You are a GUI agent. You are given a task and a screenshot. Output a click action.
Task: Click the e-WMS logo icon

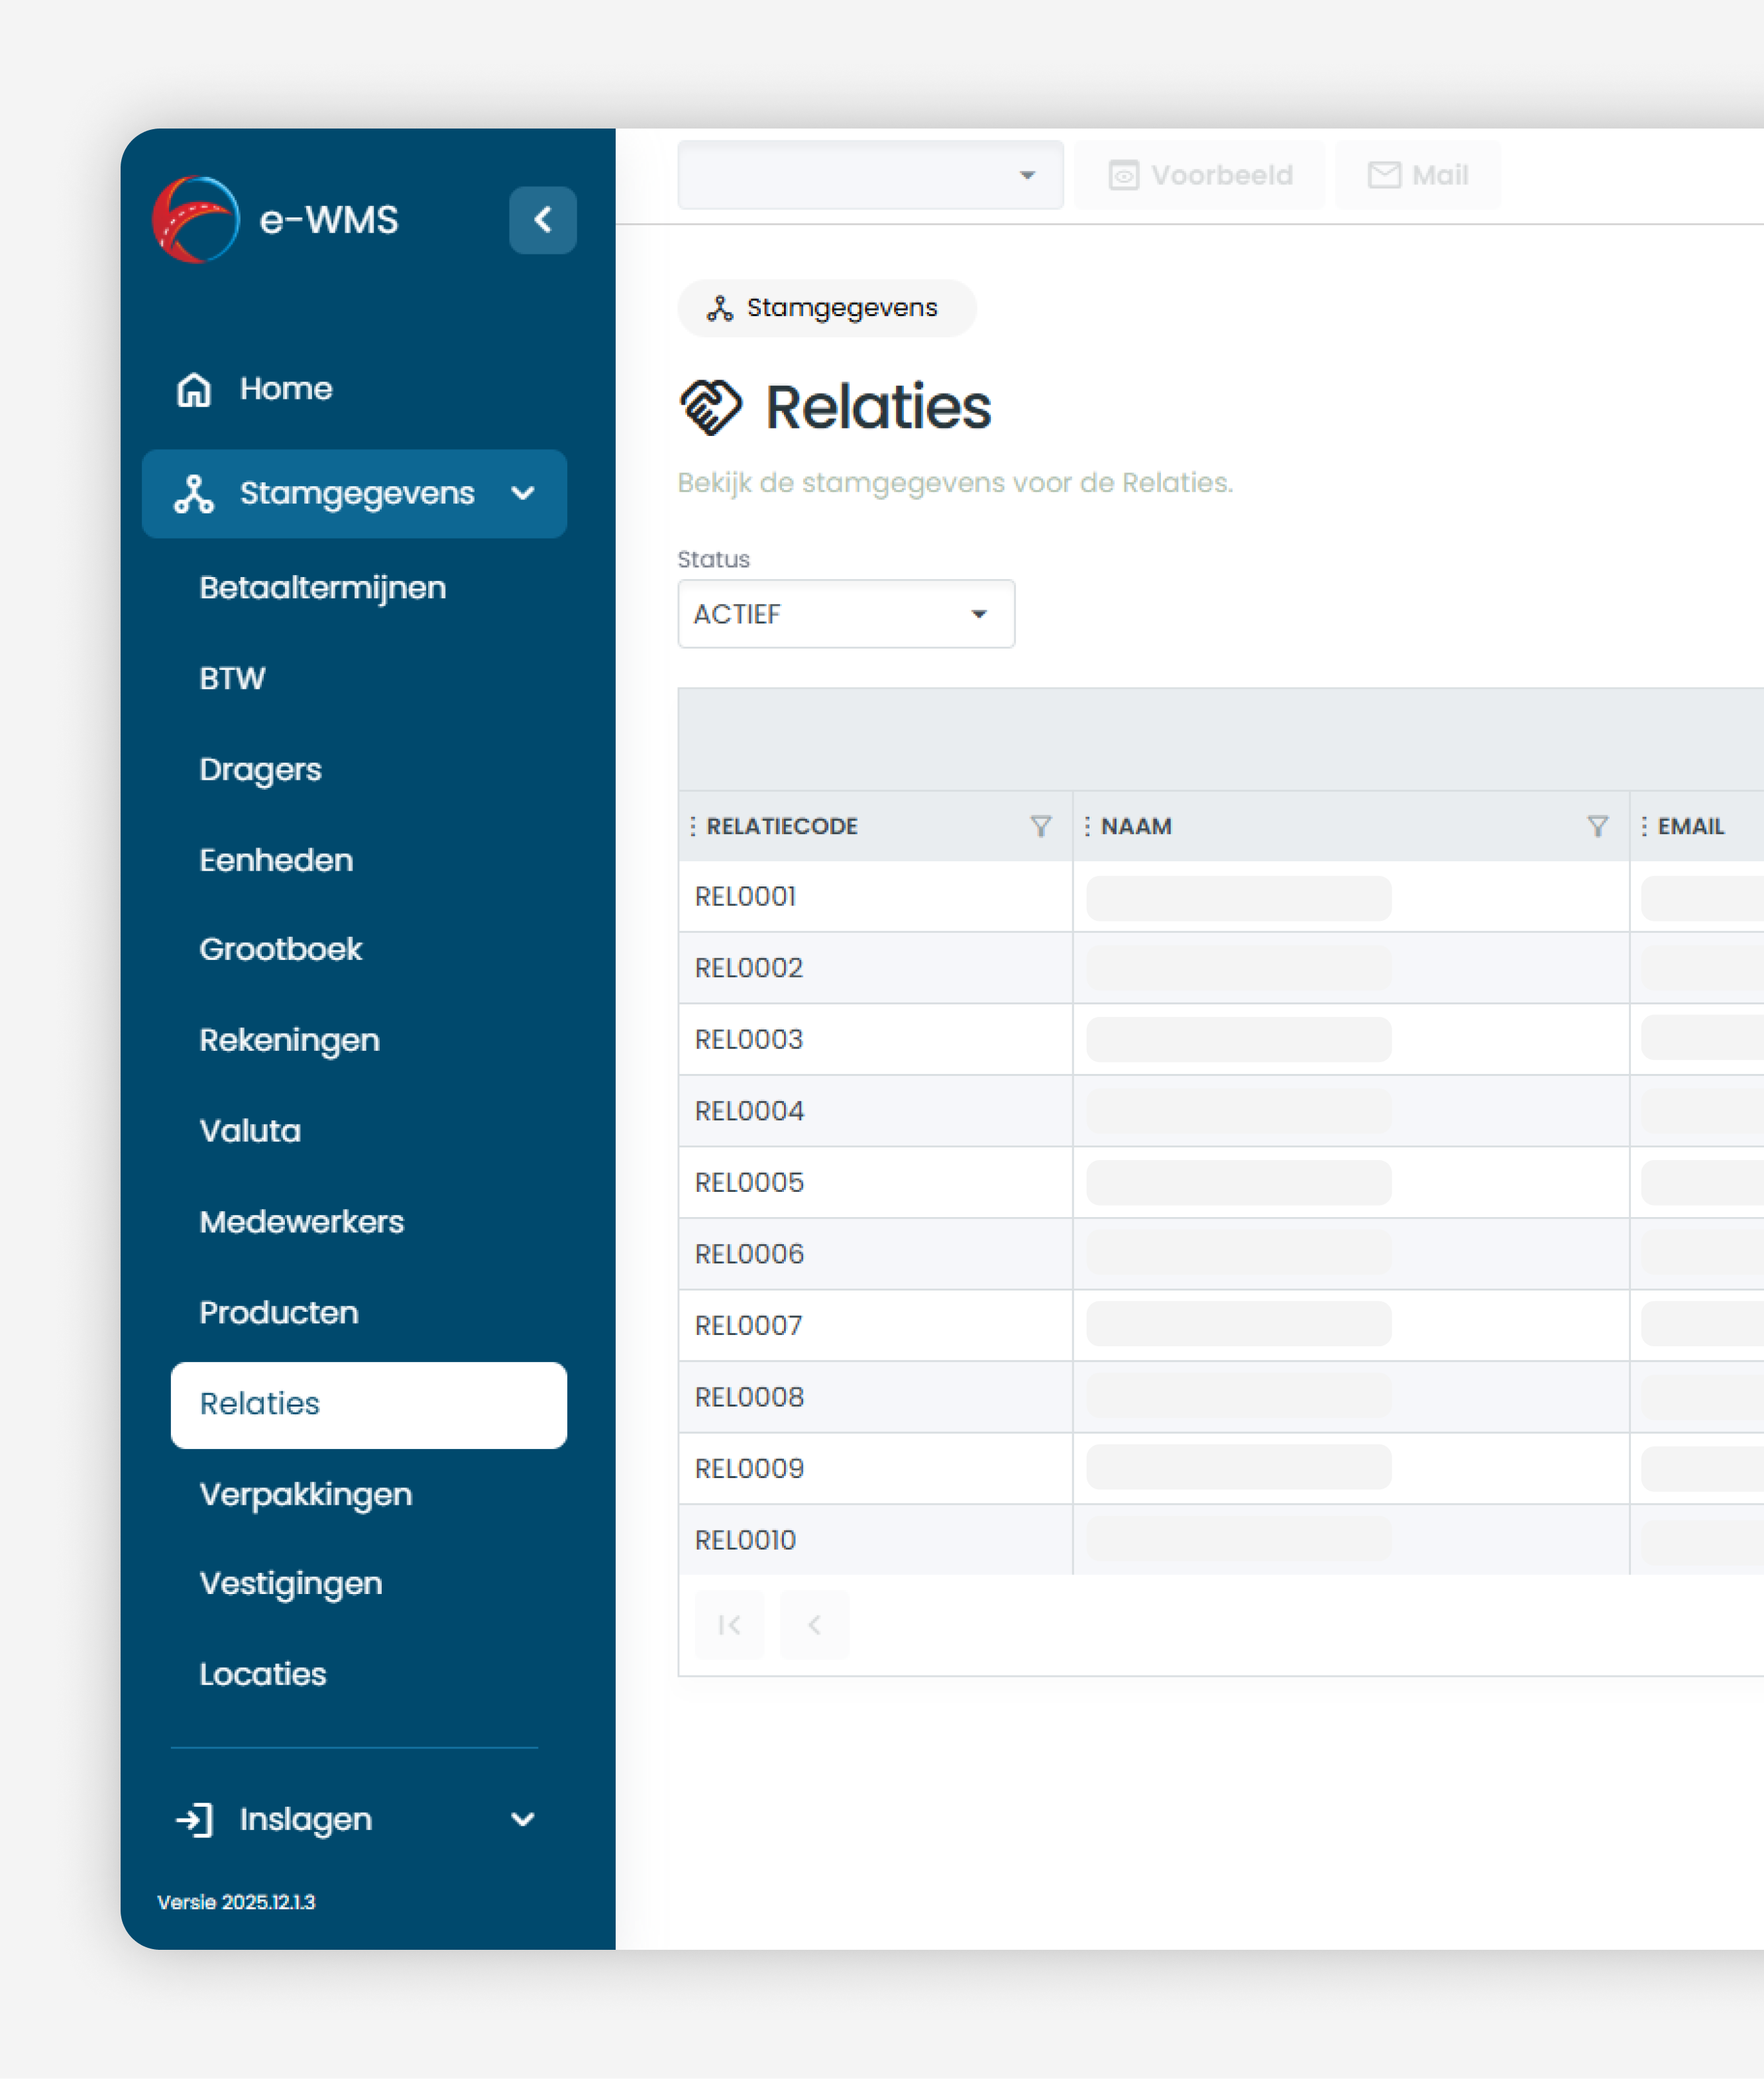(196, 220)
